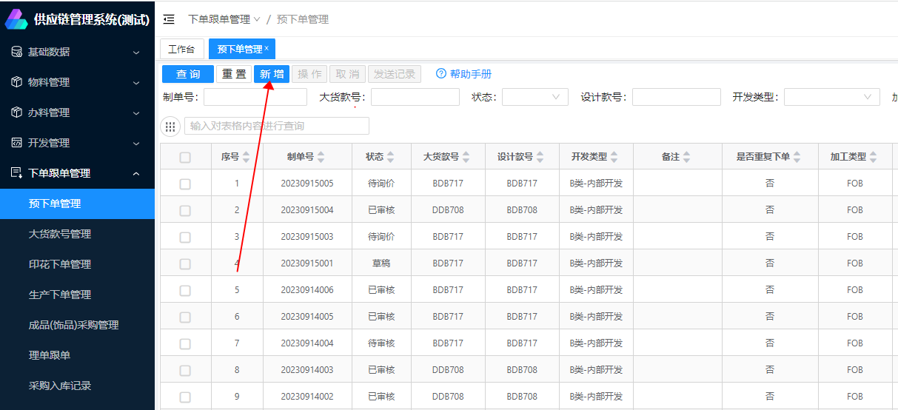Click the system logo icon
Viewport: 898px width, 410px height.
tap(16, 19)
